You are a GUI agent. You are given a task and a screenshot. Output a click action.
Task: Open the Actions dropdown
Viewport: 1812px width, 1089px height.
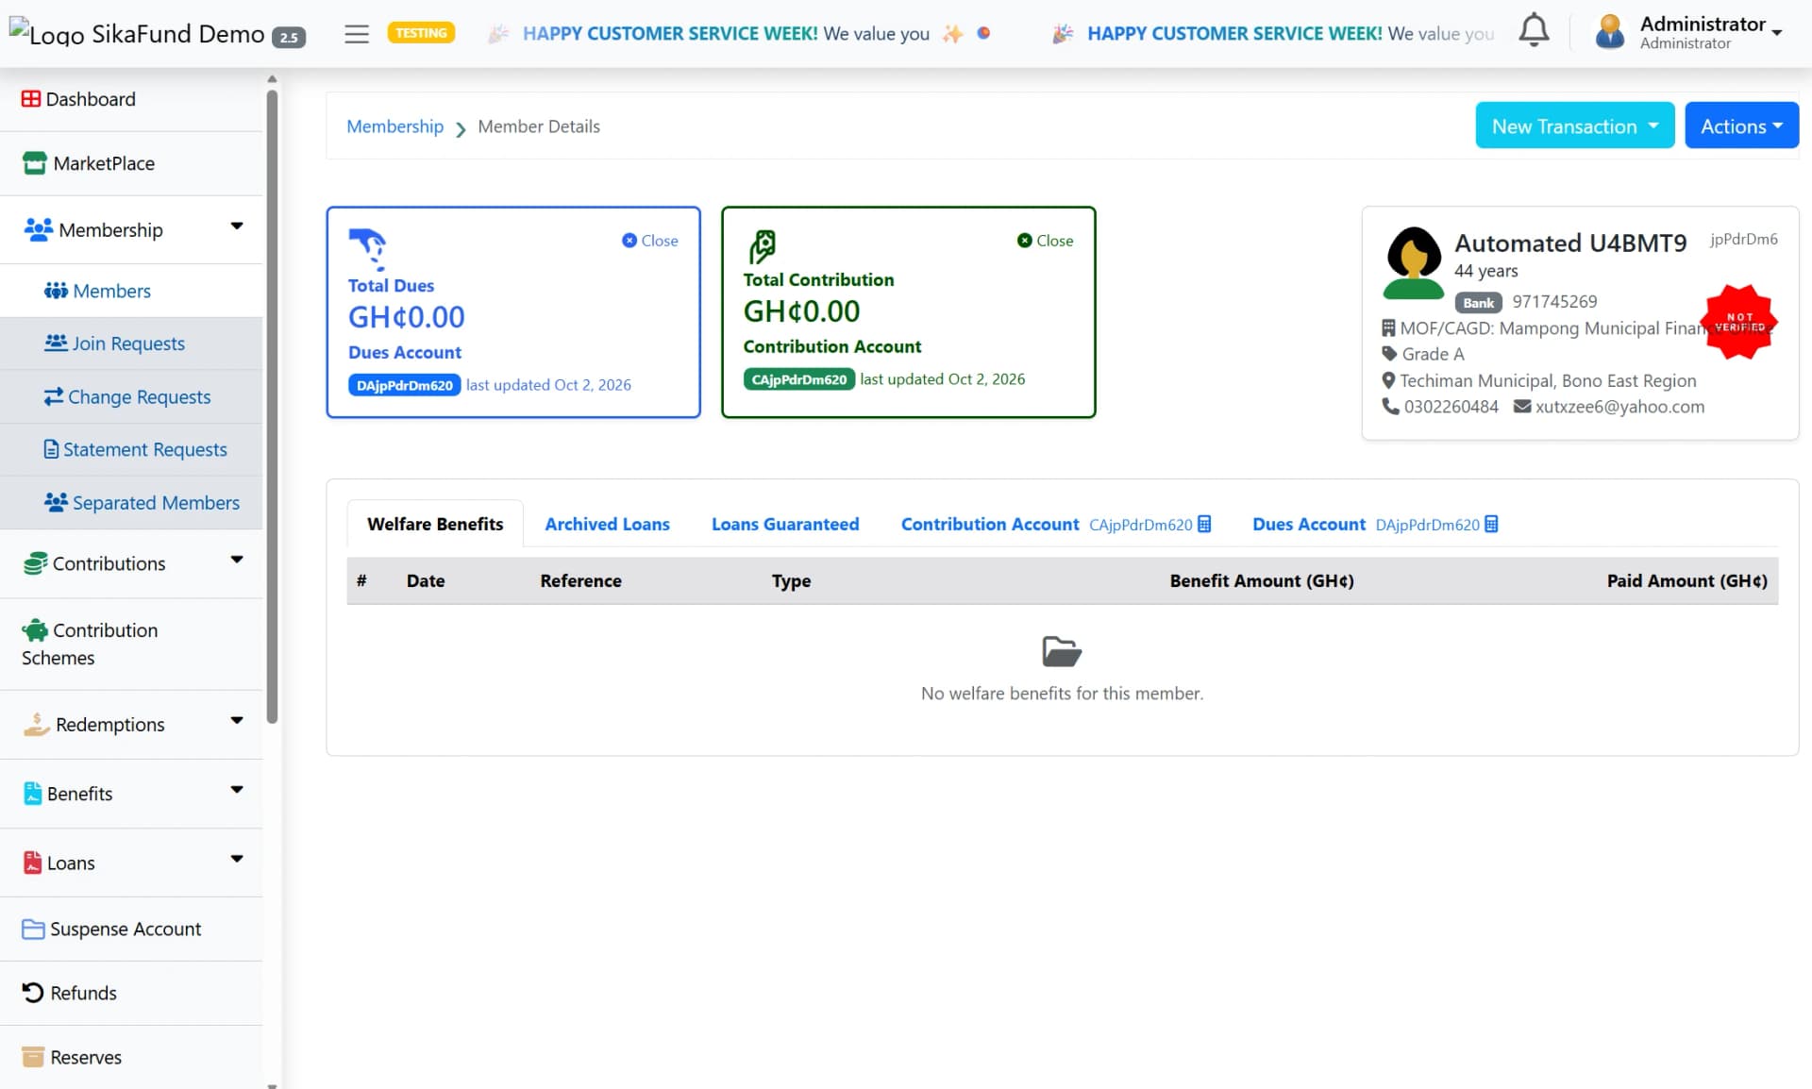(1741, 126)
